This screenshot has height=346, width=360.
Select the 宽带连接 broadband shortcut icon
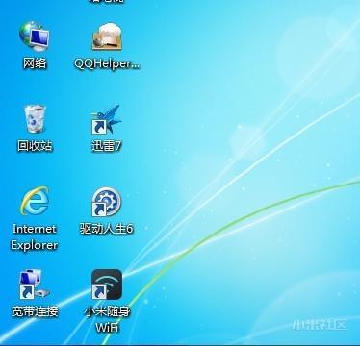point(35,284)
